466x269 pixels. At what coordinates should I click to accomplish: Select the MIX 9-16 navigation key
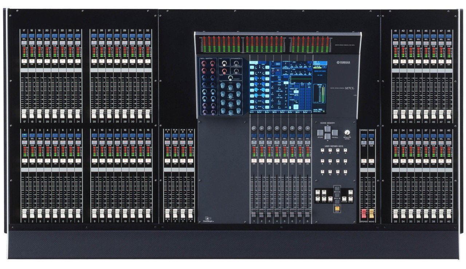[337, 195]
